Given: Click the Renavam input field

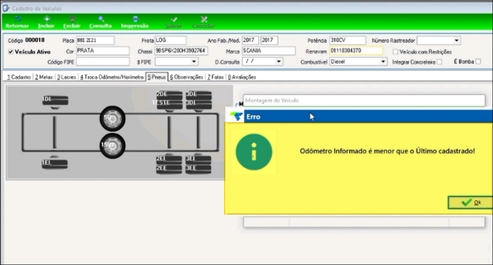Looking at the screenshot, I should (356, 51).
